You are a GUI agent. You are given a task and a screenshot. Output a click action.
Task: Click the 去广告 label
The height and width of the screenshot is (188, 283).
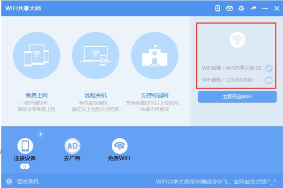[72, 158]
